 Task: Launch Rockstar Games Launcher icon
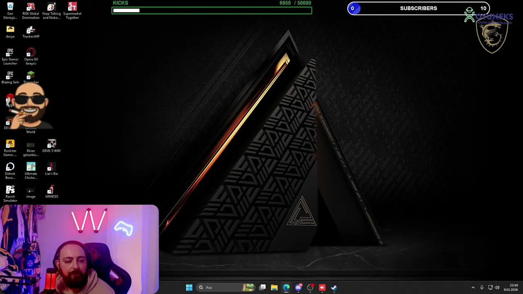[x=10, y=148]
